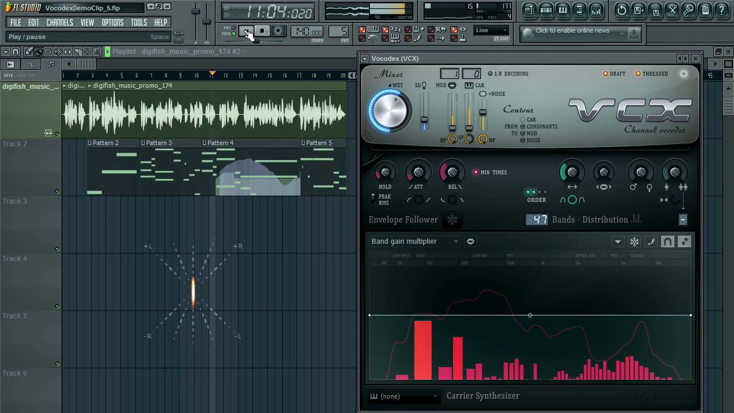Screen dimensions: 734x413
Task: Open the HELP menu
Action: pos(161,22)
